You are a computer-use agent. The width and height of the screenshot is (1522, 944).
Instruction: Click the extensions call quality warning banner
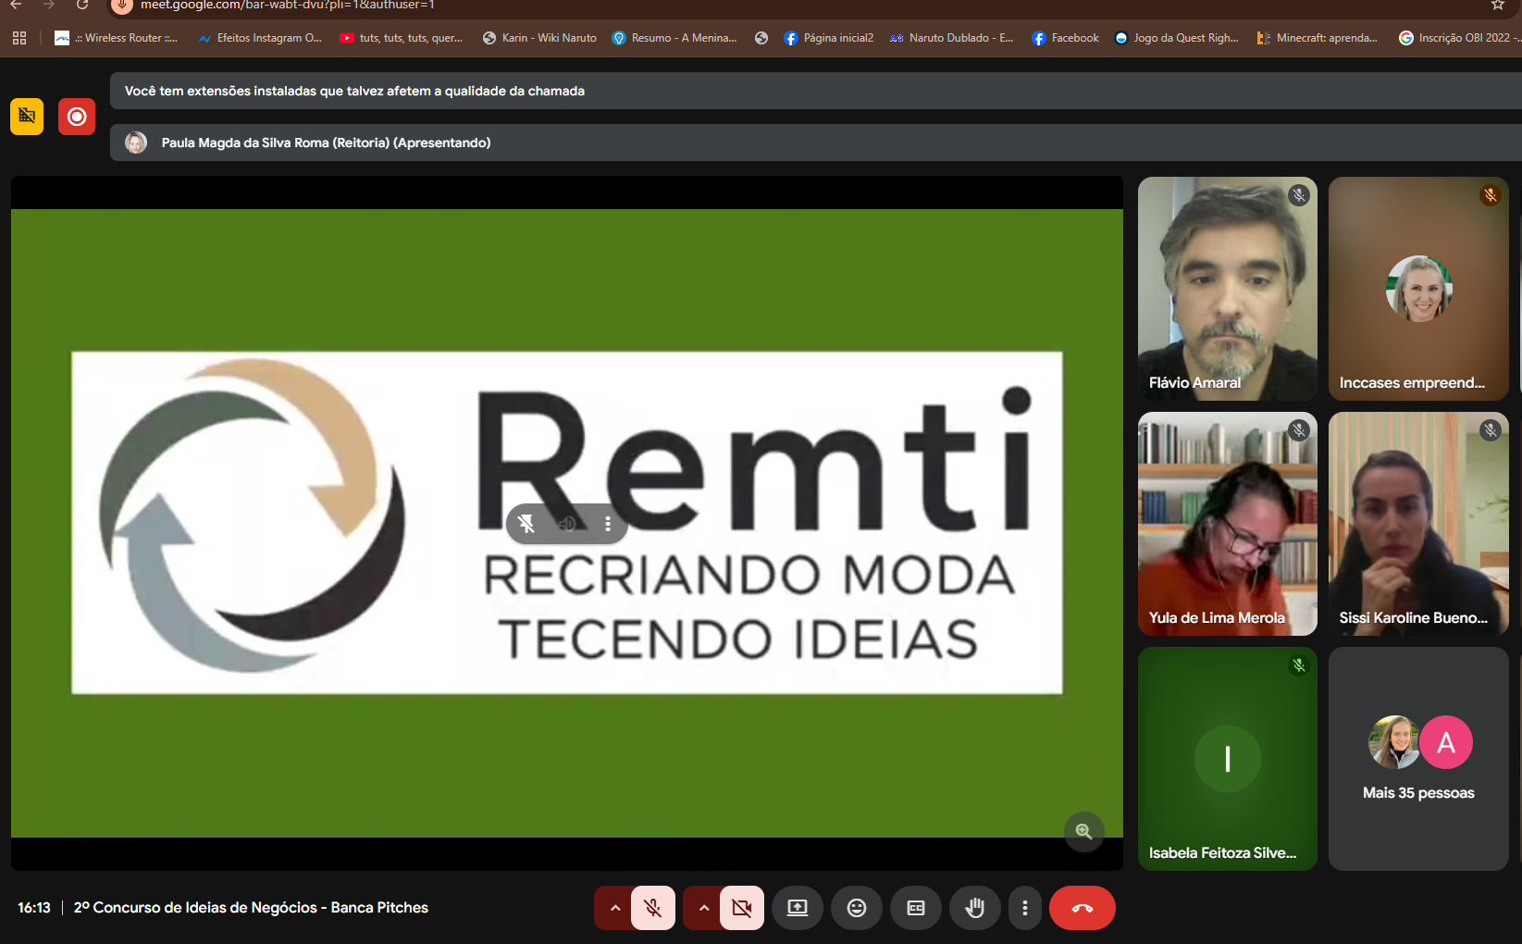click(814, 91)
